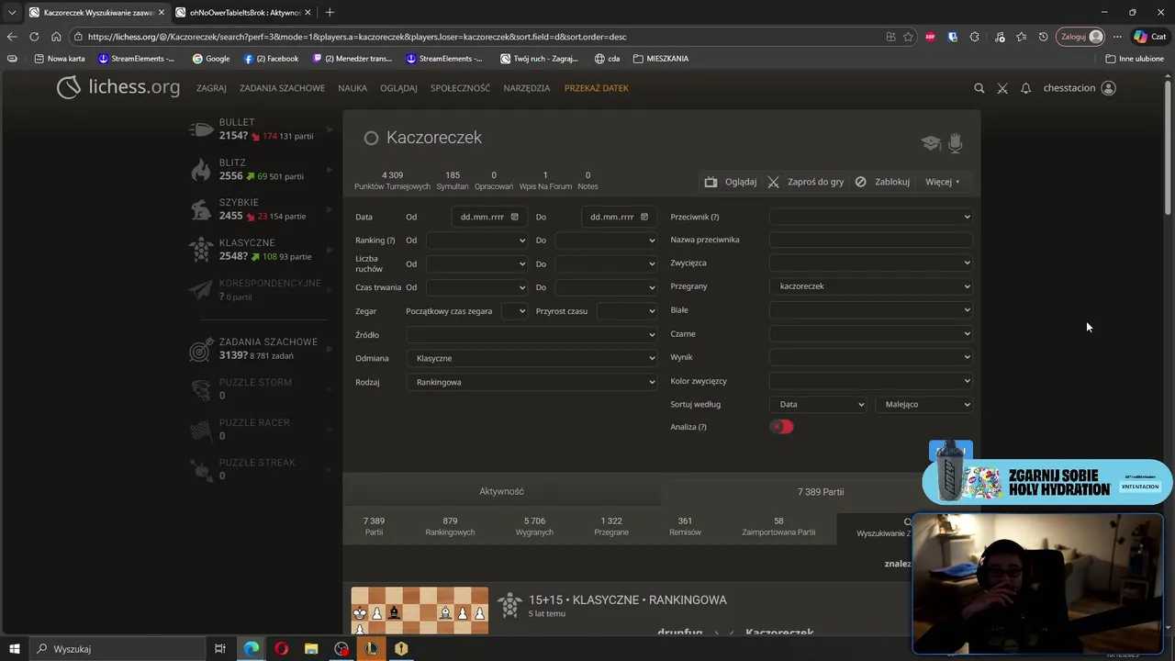
Task: Open the Zwycięzca dropdown
Action: (x=870, y=263)
